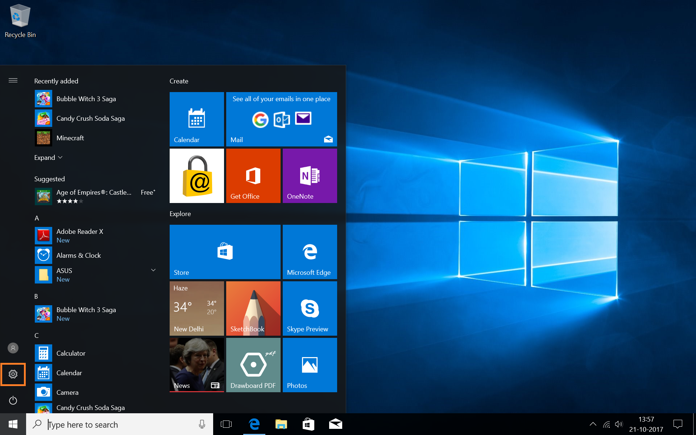
Task: Open the volume speaker icon
Action: tap(619, 424)
